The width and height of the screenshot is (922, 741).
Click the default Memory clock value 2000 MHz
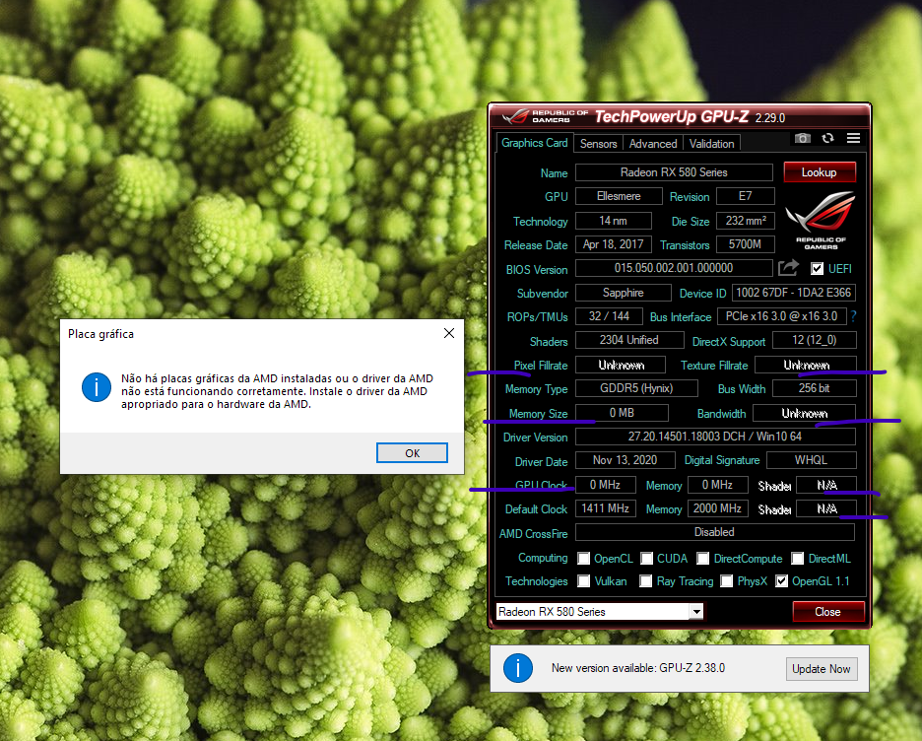(x=717, y=508)
